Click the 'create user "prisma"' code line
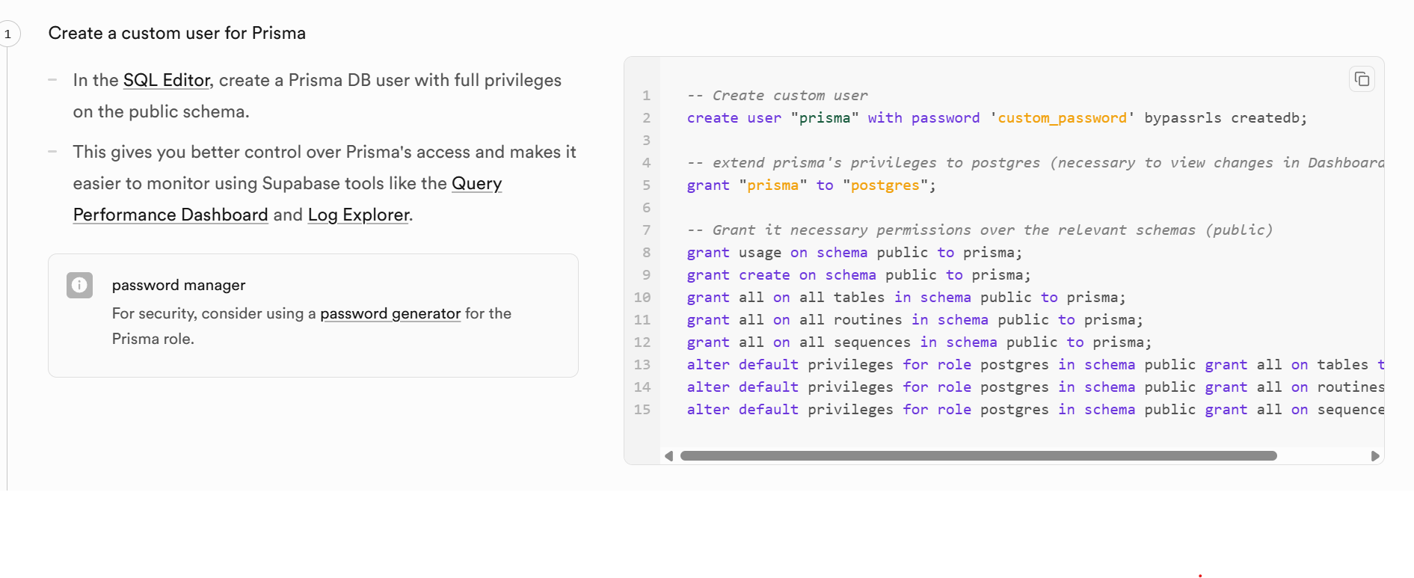The image size is (1414, 578). pos(997,118)
